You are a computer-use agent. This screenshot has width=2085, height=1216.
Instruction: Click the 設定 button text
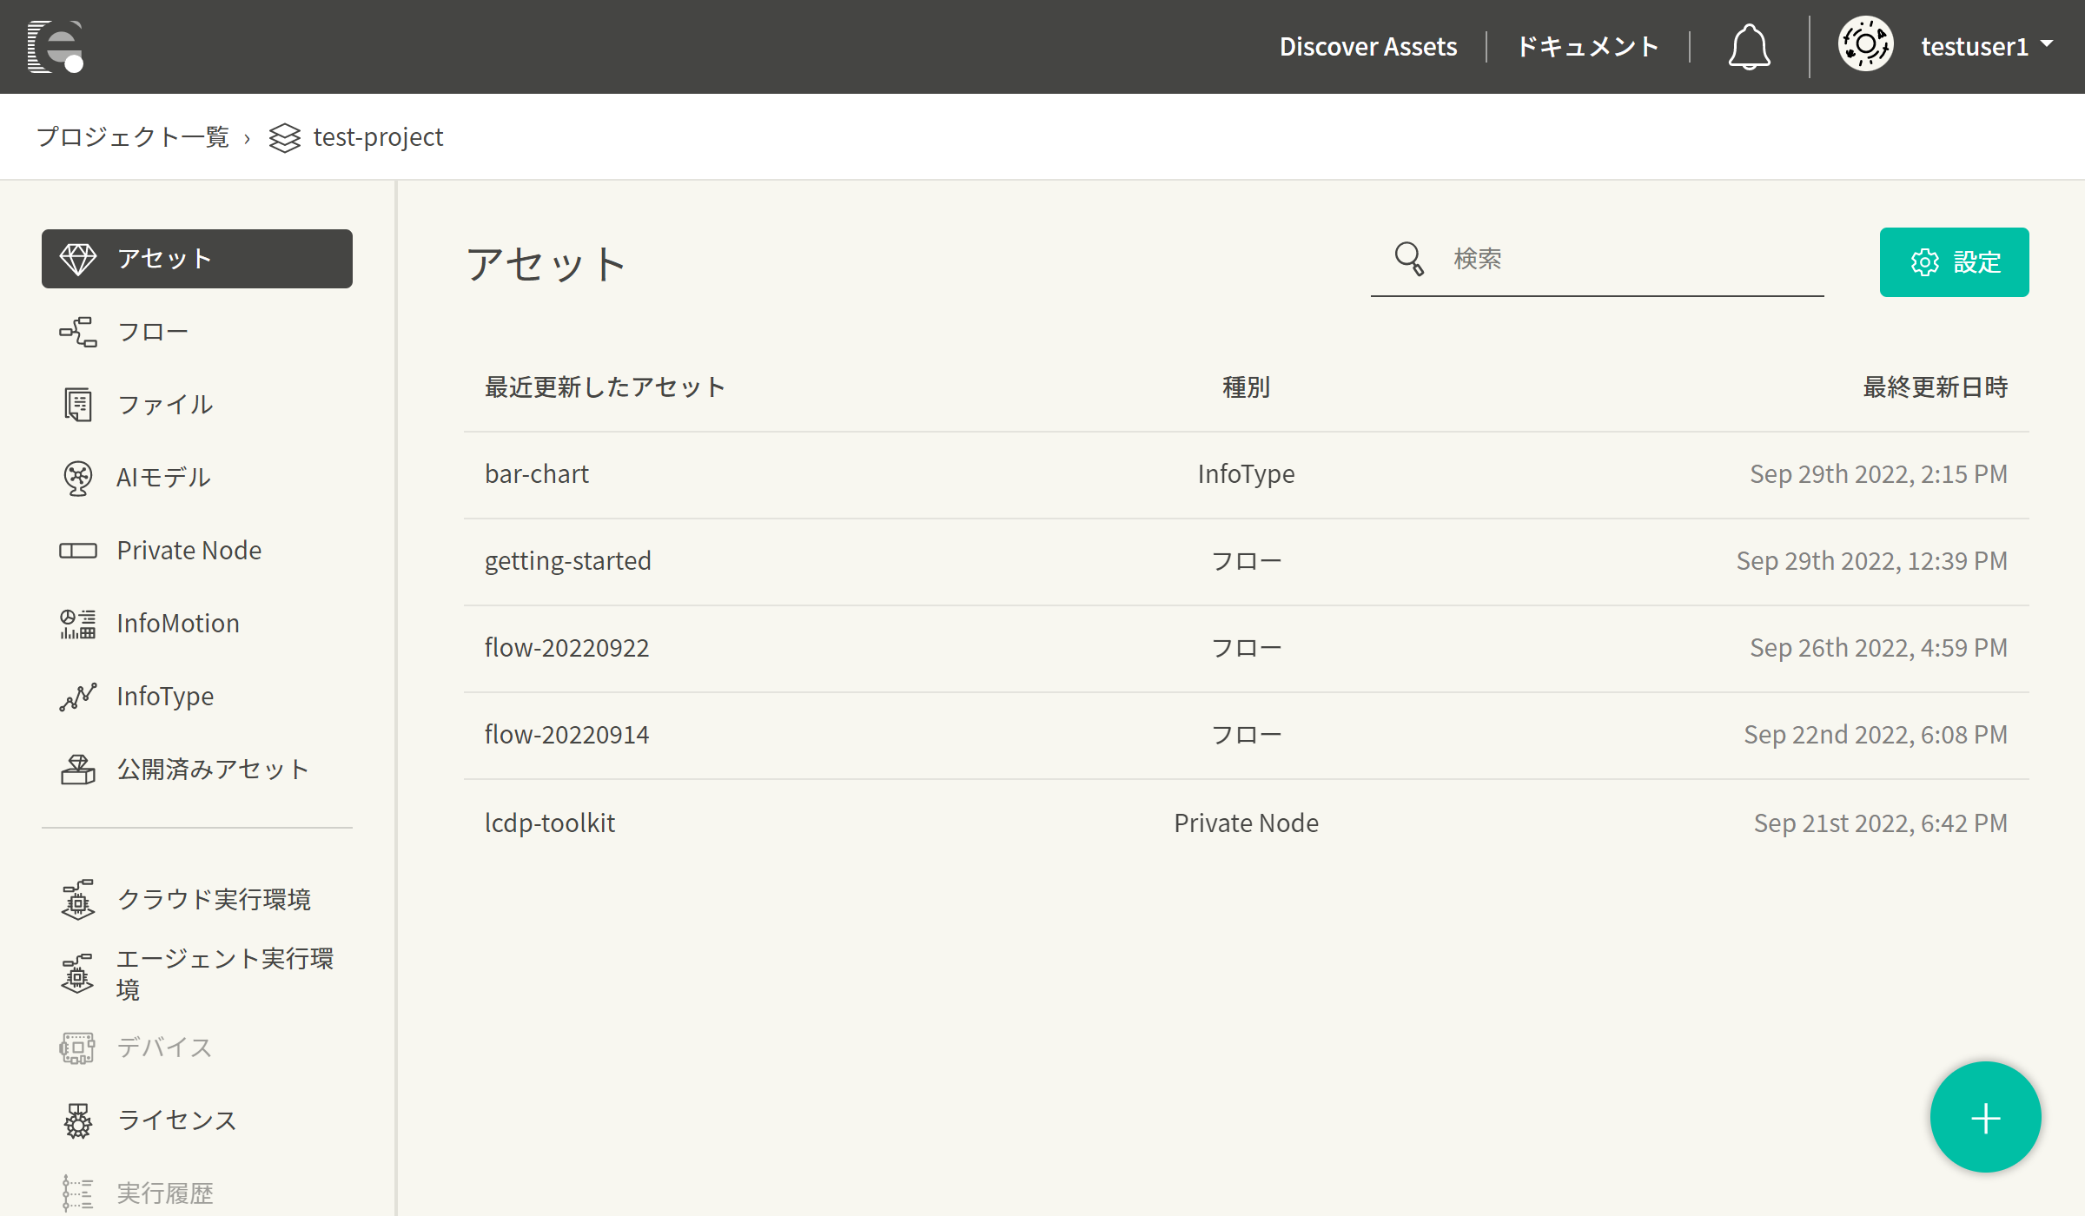coord(1977,262)
